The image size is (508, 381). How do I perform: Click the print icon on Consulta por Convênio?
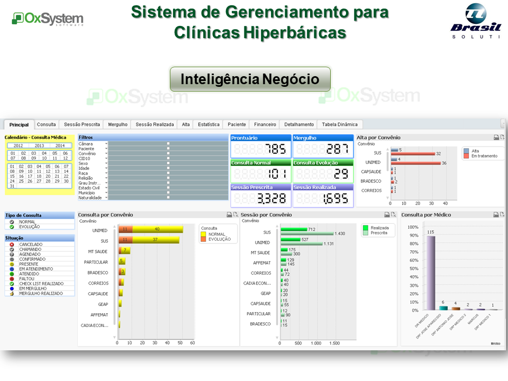(229, 215)
